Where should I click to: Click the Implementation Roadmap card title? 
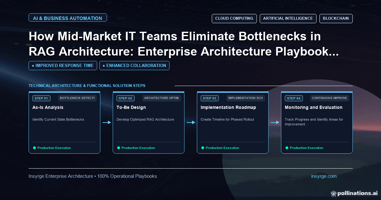coord(228,107)
